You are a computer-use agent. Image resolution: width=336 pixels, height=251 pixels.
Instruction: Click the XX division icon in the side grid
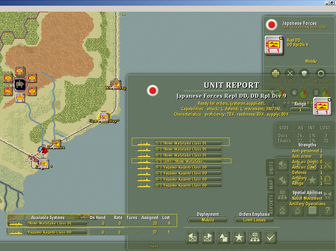pyautogui.click(x=328, y=195)
